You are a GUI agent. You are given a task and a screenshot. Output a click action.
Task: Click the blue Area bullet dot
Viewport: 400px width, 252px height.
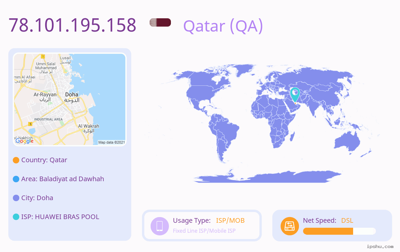click(16, 179)
